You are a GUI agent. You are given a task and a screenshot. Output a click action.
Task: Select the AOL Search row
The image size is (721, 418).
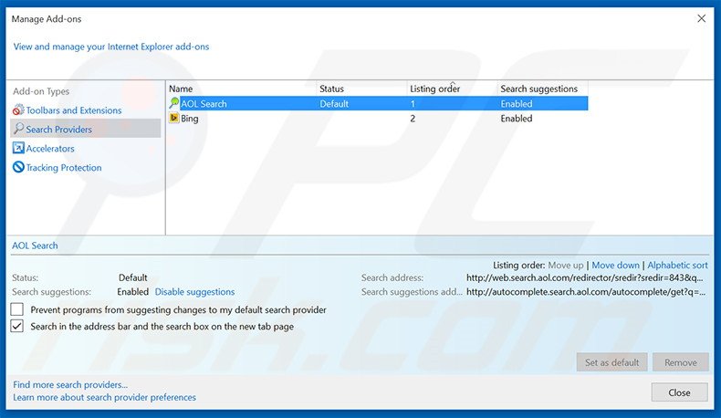click(378, 103)
